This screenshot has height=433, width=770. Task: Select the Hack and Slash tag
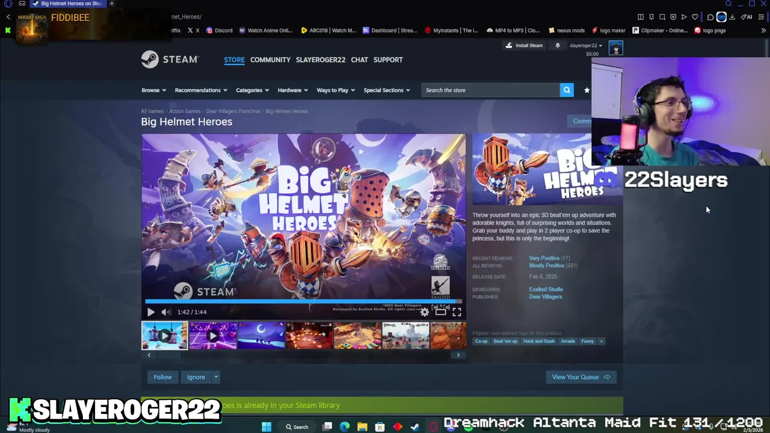point(539,341)
